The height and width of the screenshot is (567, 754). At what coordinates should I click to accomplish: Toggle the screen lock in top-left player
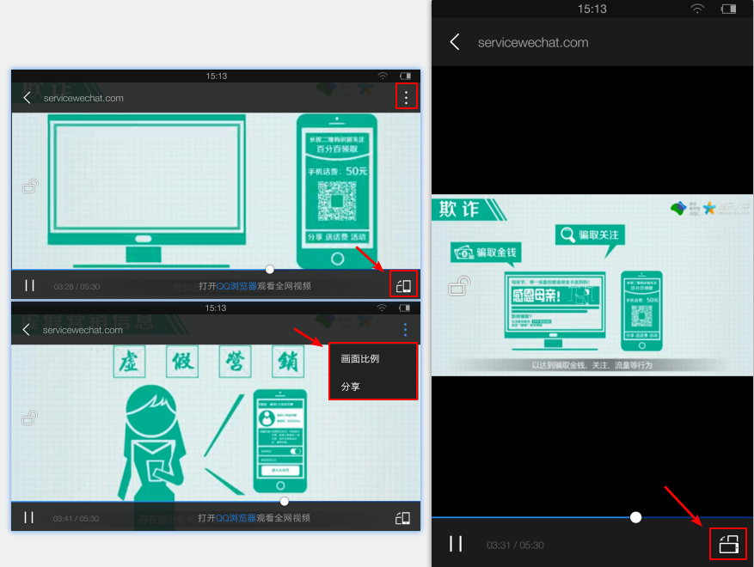pyautogui.click(x=30, y=186)
